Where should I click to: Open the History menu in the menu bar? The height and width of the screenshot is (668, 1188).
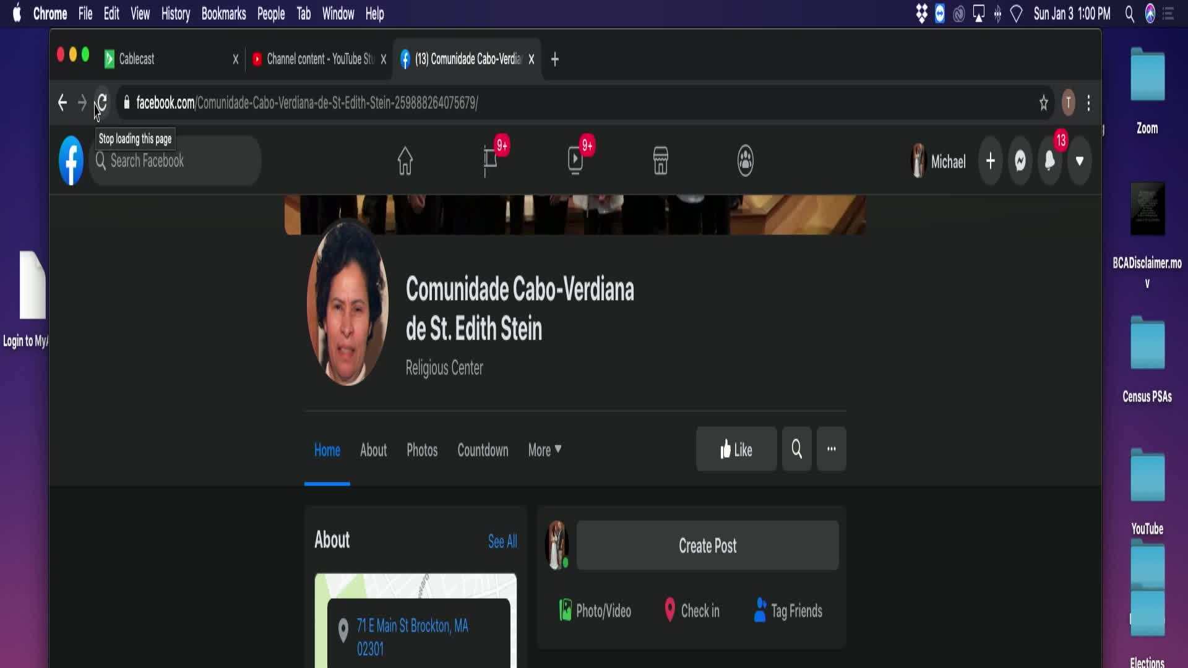point(176,14)
